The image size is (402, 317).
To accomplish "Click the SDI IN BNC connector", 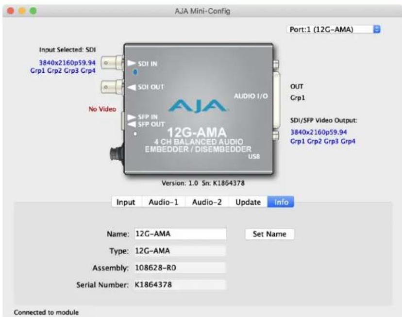I will click(x=112, y=62).
